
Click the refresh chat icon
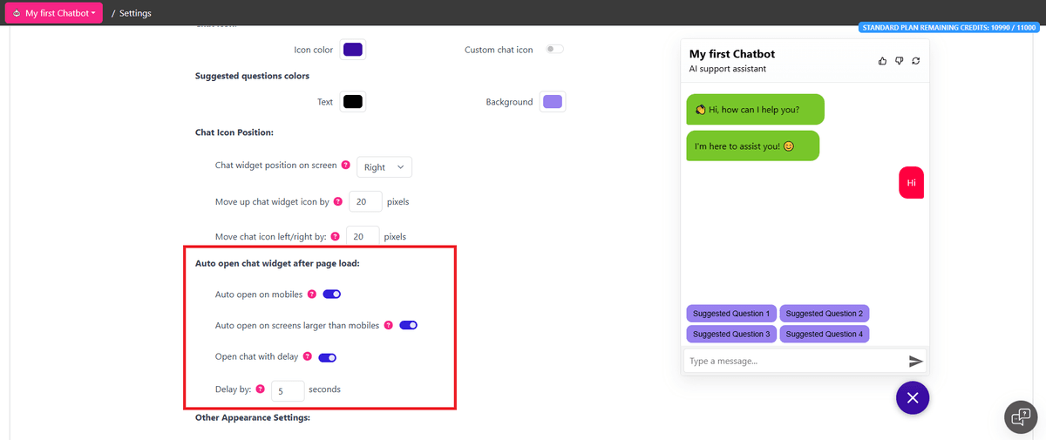916,61
